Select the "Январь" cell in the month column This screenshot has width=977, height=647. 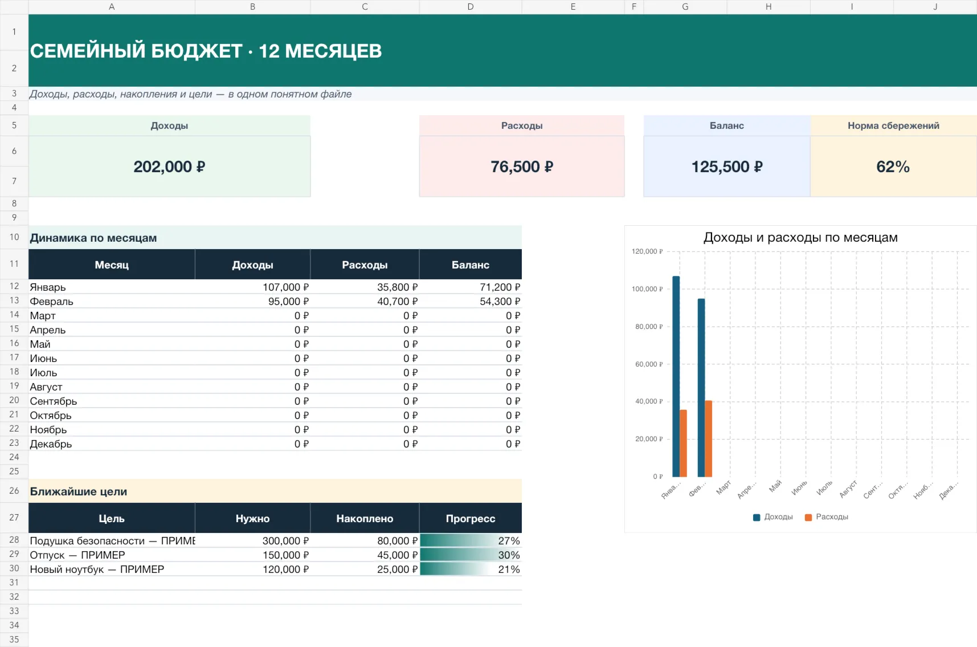(x=112, y=287)
